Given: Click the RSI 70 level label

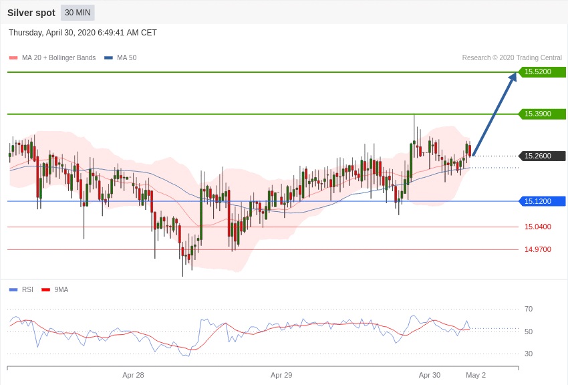Looking at the screenshot, I should (529, 309).
